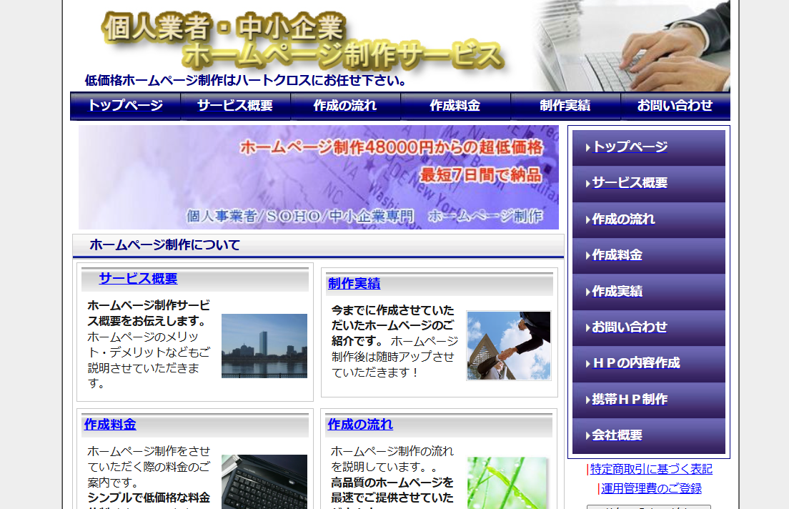
Task: Select 作成の流れ in the top navigation bar
Action: point(345,106)
